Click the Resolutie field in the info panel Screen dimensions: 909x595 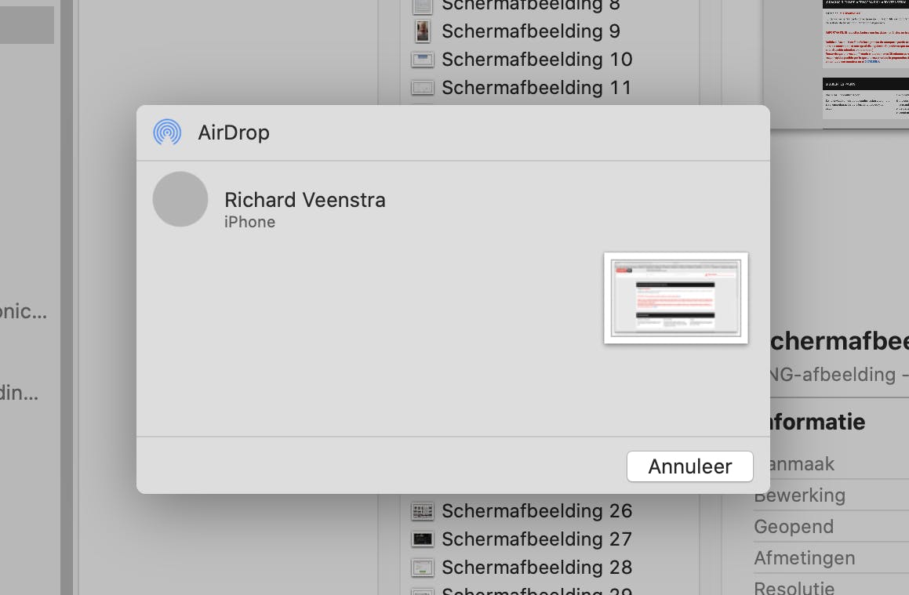coord(794,586)
